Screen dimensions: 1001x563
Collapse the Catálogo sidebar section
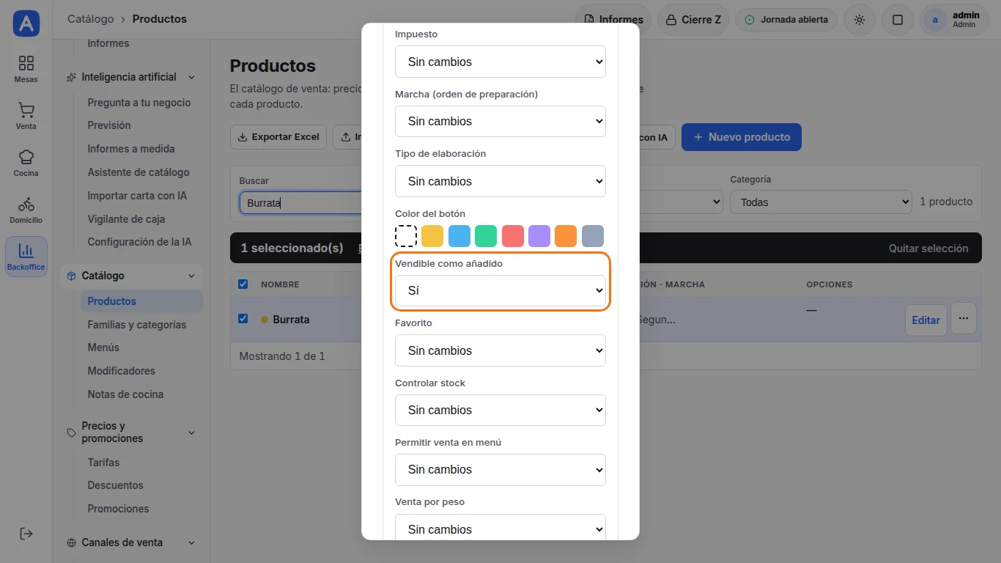coord(132,276)
